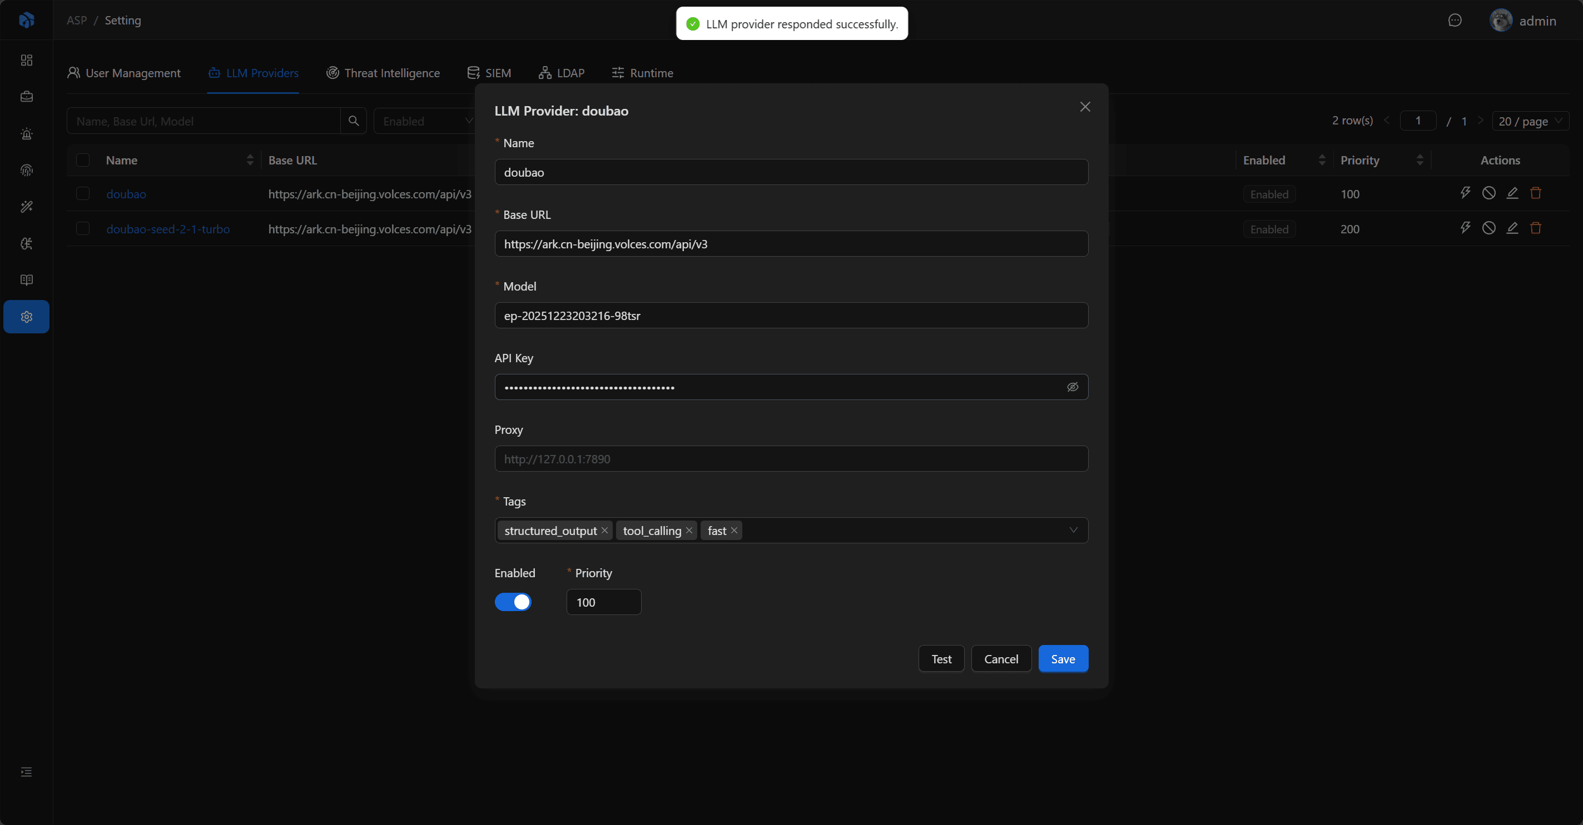The image size is (1583, 825).
Task: Click the ASP logo icon
Action: pyautogui.click(x=27, y=20)
